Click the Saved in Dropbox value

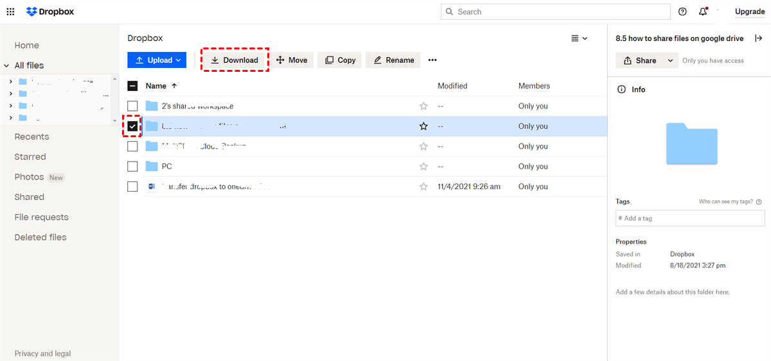[682, 255]
